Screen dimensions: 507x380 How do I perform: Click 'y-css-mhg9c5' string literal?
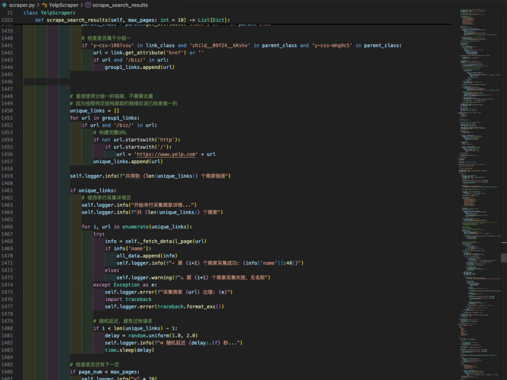point(333,45)
